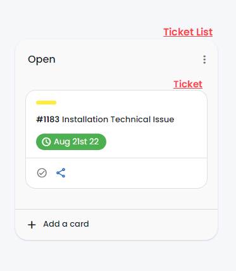Click header space between Open and menu dots
This screenshot has height=271, width=236.
click(x=128, y=60)
